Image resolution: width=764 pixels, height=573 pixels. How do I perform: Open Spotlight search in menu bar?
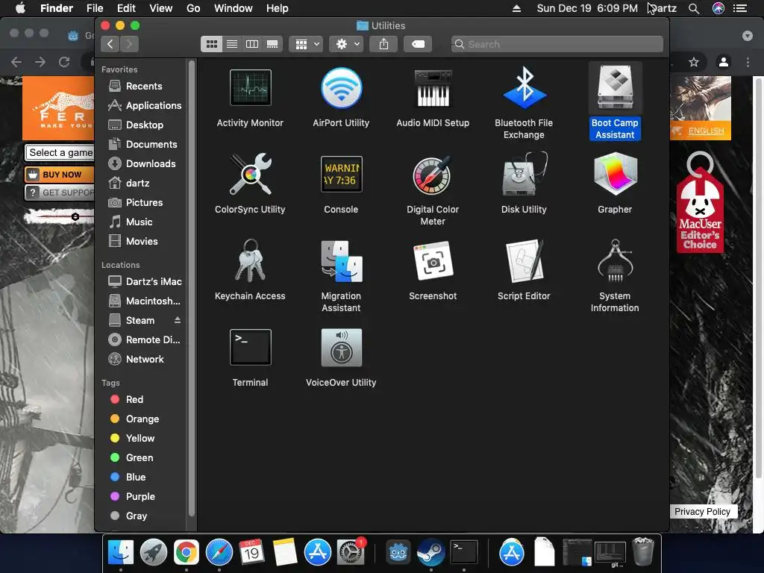pyautogui.click(x=694, y=8)
